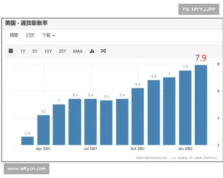This screenshot has height=178, width=223.
Task: Click the 5.3 value bar
Action: click(x=106, y=123)
